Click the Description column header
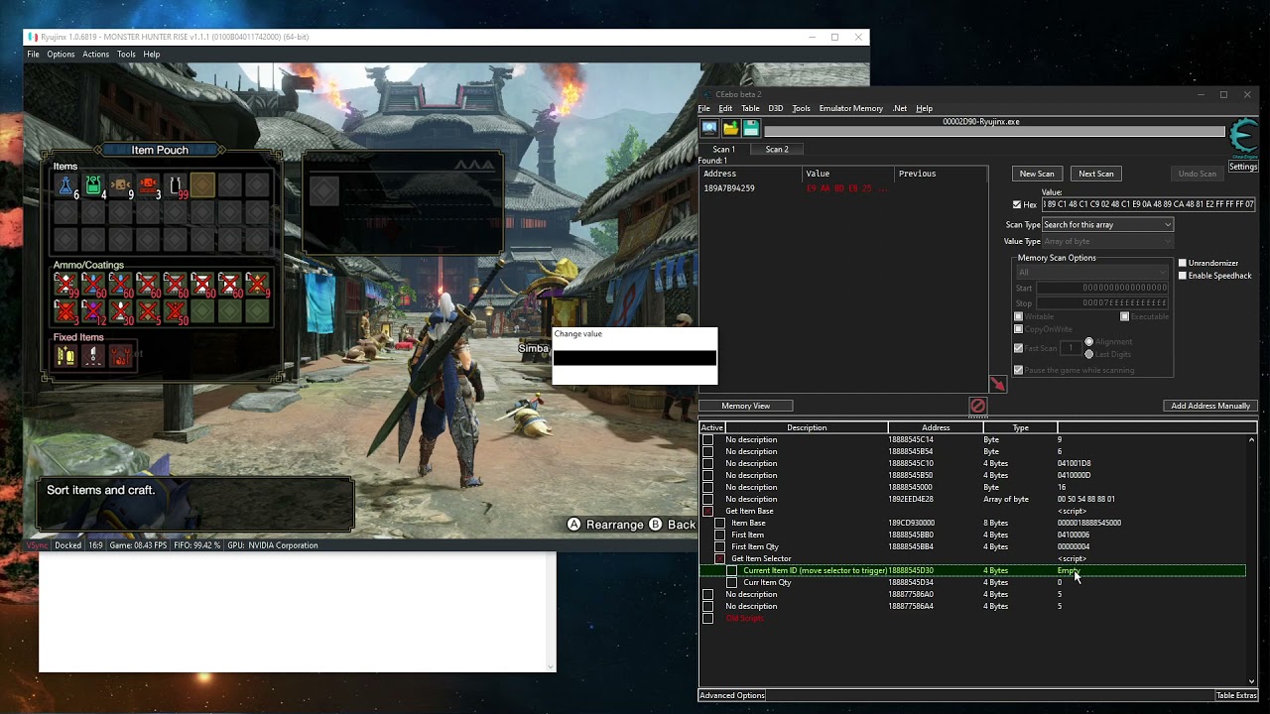 [x=807, y=427]
